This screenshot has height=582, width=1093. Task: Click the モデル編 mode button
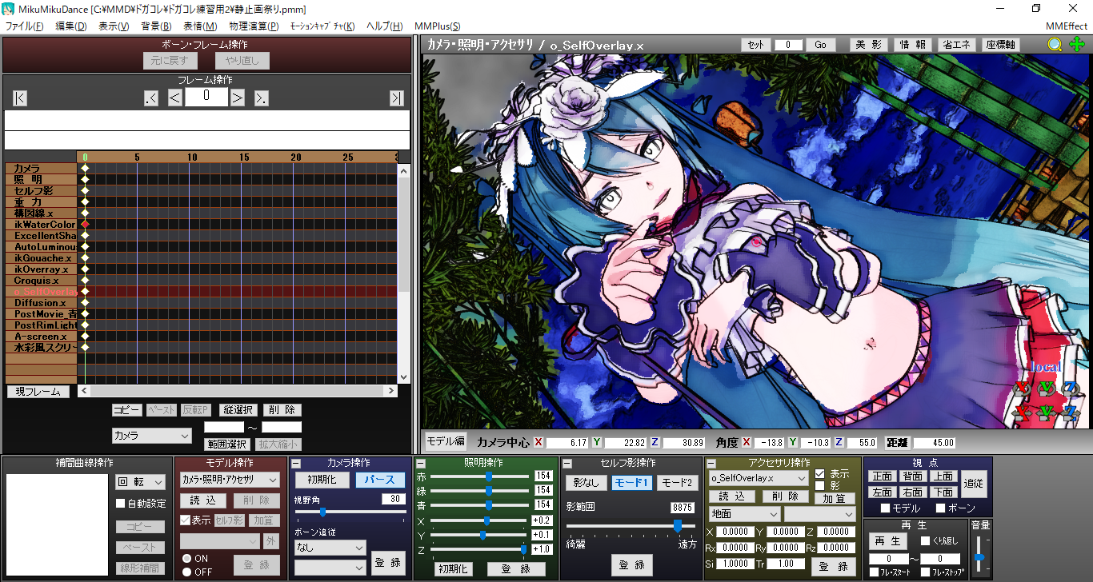[445, 441]
